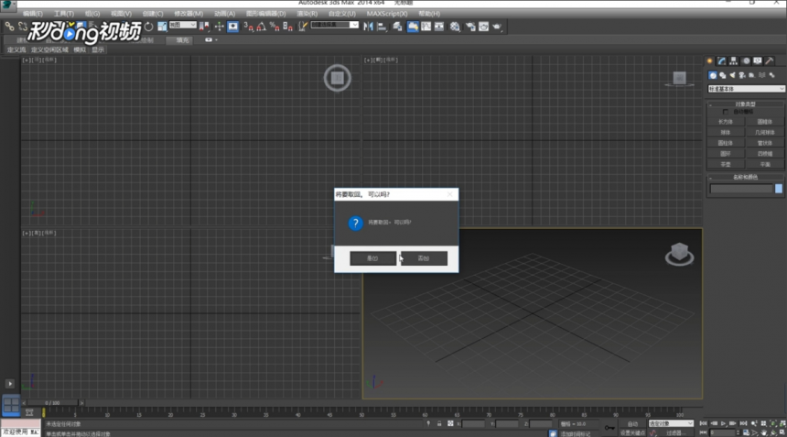Select the Cameras create category

tap(742, 75)
